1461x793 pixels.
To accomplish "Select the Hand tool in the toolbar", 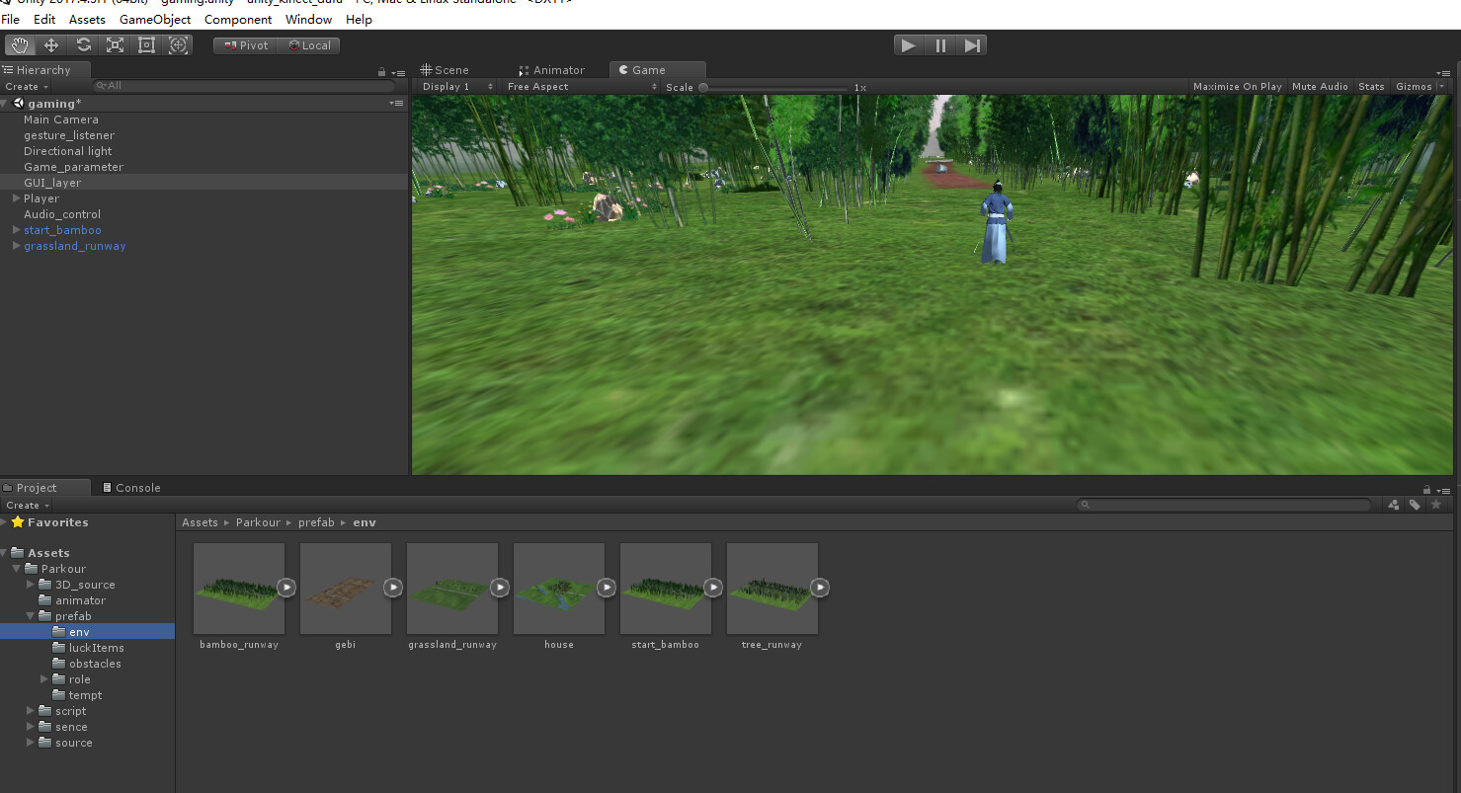I will 19,44.
